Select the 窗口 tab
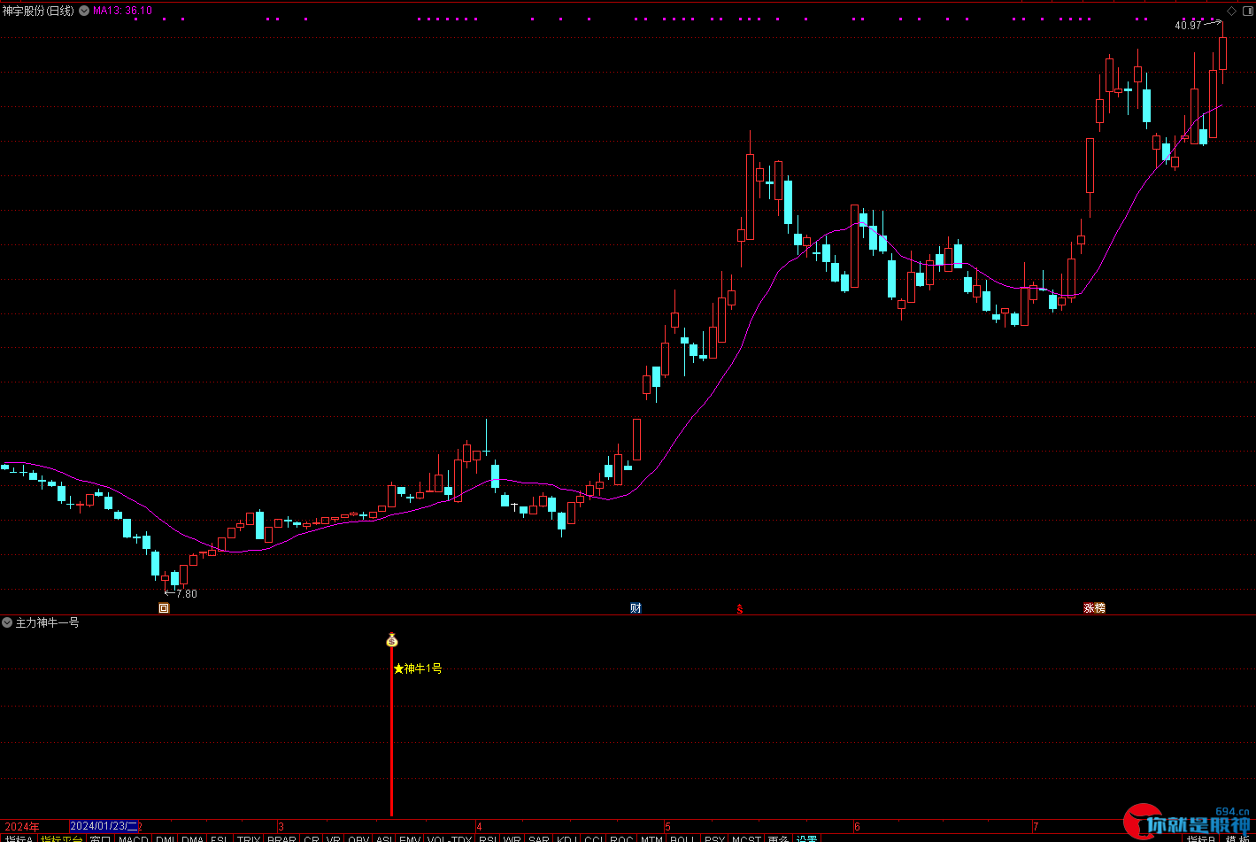Viewport: 1256px width, 842px height. [101, 838]
